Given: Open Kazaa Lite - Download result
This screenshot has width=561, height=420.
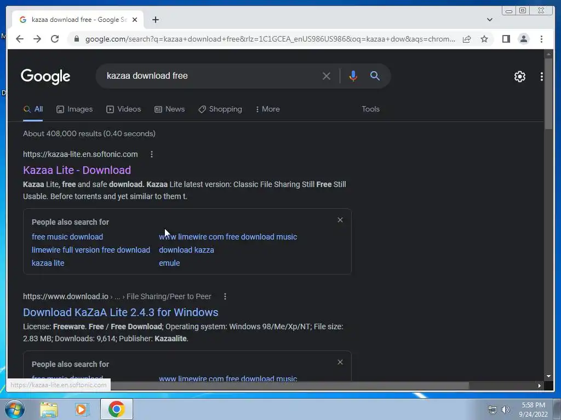Looking at the screenshot, I should 77,170.
